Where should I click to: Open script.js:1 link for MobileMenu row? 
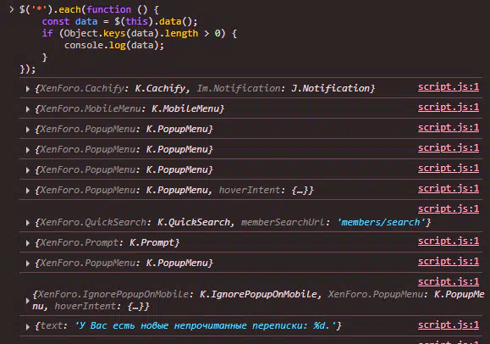pyautogui.click(x=449, y=108)
